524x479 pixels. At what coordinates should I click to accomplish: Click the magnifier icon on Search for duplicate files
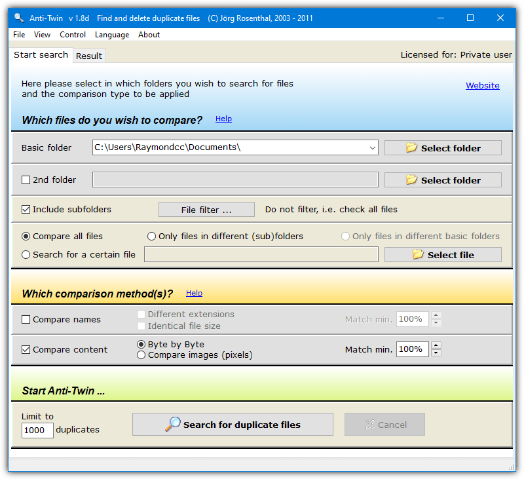(x=173, y=424)
